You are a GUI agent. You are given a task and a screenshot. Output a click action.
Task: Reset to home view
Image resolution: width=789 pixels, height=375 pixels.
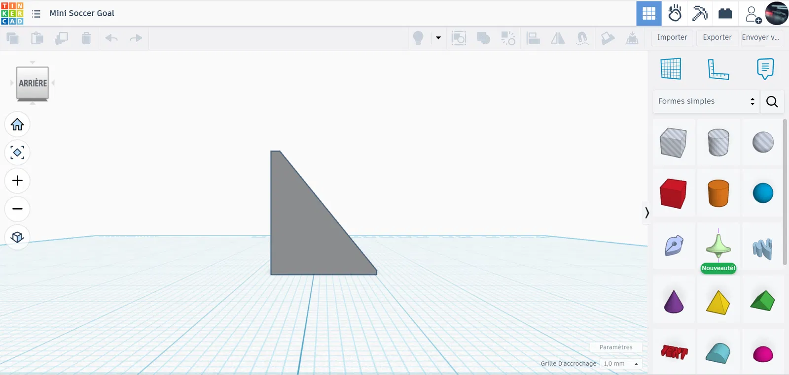coord(17,125)
